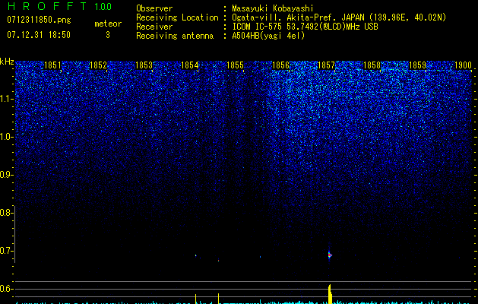Image resolution: width=478 pixels, height=304 pixels.
Task: Click the Observer label
Action: tap(154, 8)
